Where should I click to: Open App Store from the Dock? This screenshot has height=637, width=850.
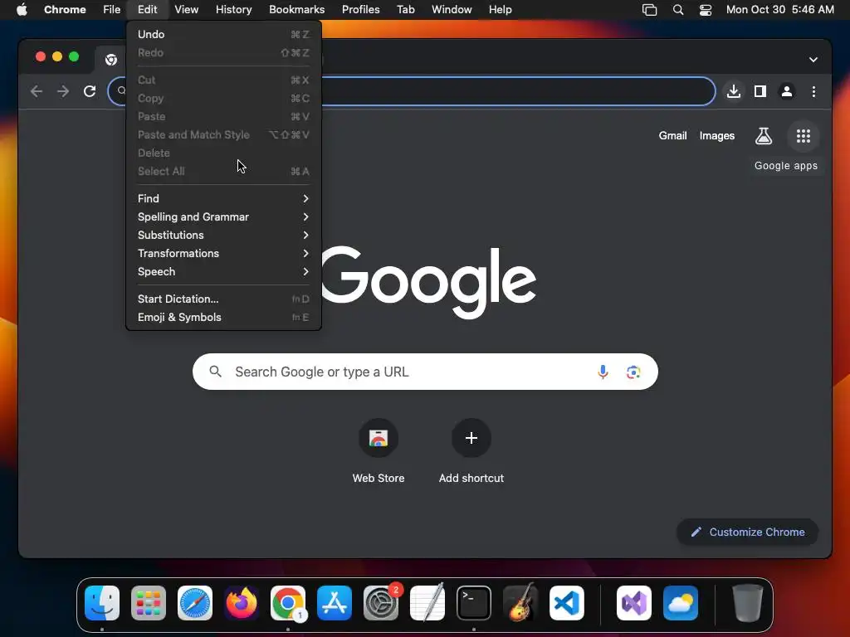tap(335, 603)
